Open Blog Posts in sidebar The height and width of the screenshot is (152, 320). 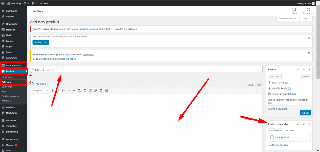pos(11,24)
